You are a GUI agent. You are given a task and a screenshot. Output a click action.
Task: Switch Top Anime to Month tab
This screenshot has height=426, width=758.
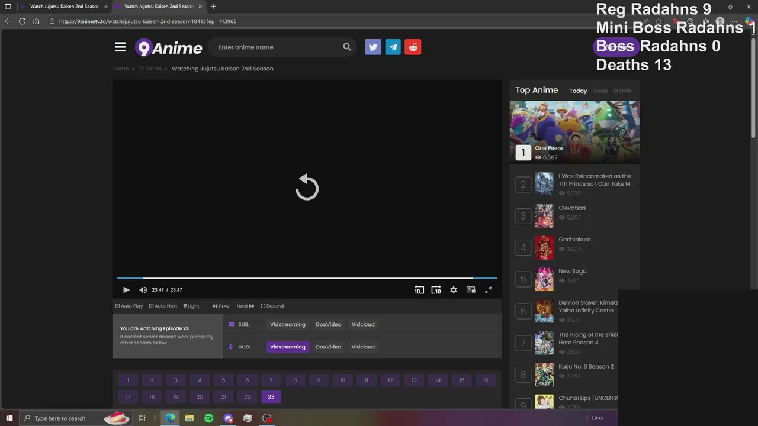tap(622, 91)
